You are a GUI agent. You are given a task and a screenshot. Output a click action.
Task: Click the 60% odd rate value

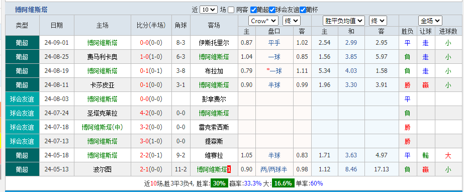(x=316, y=183)
